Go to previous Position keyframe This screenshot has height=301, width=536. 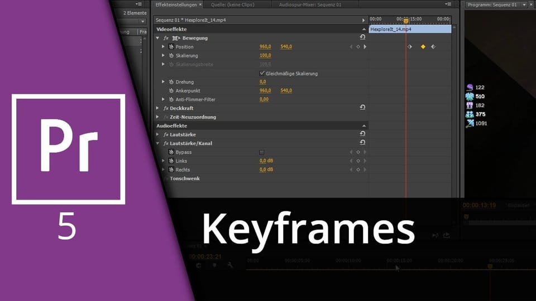(x=351, y=47)
